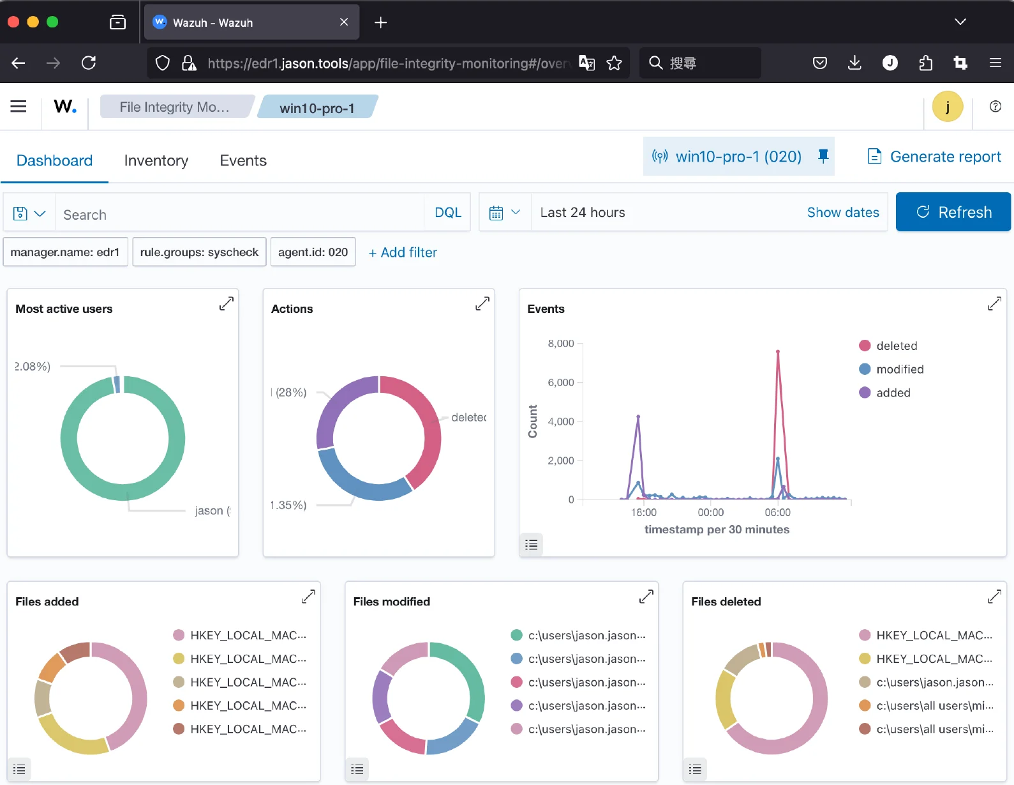The image size is (1014, 785).
Task: Open the list all tabs chevron
Action: coord(960,22)
